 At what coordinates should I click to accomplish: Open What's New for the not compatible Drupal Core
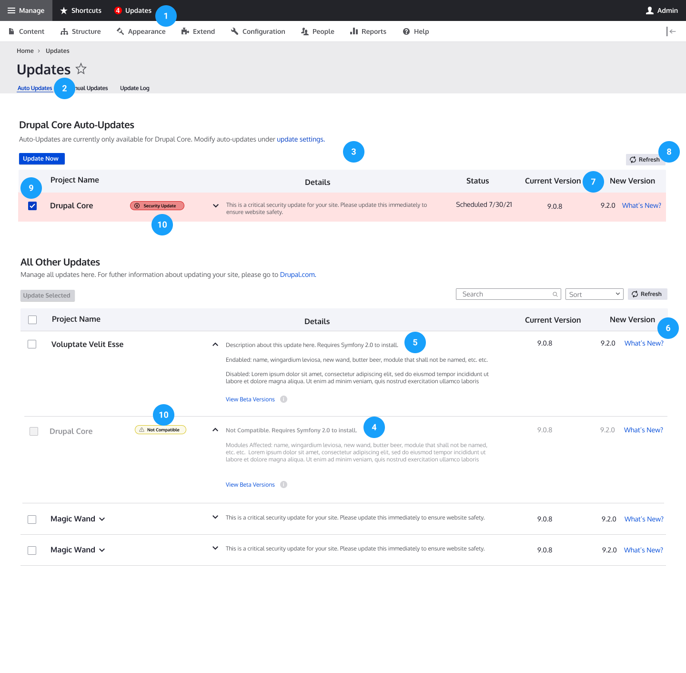click(x=644, y=430)
